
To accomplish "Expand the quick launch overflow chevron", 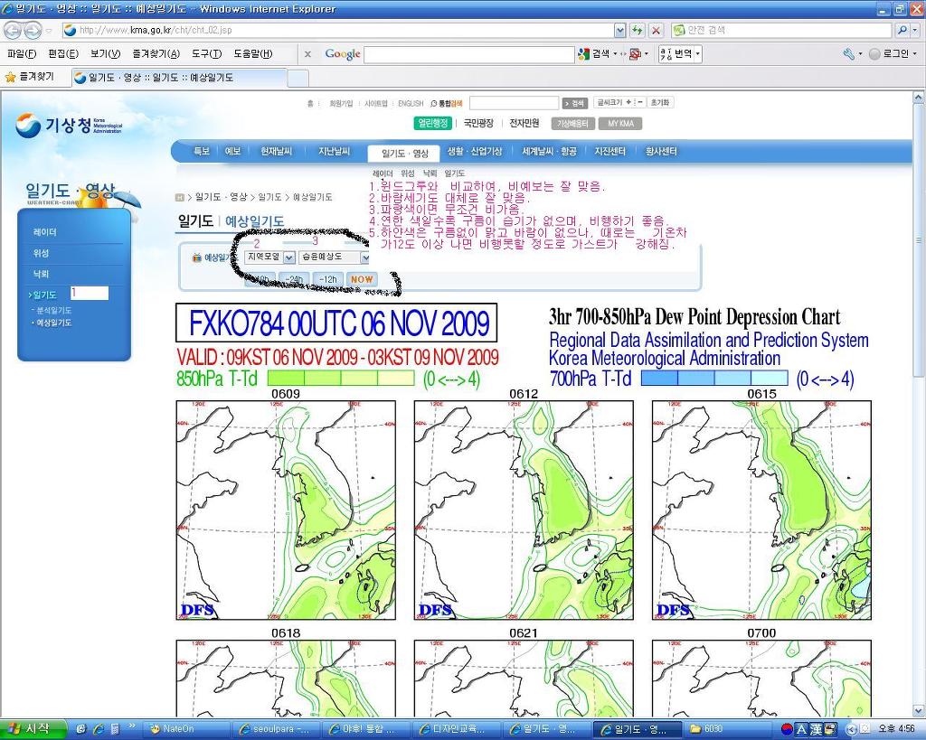I will (132, 726).
